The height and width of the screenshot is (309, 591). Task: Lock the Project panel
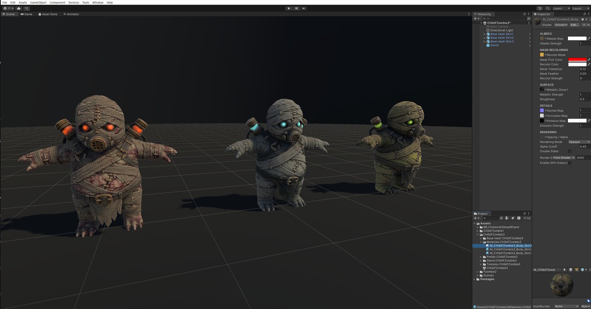tap(525, 214)
